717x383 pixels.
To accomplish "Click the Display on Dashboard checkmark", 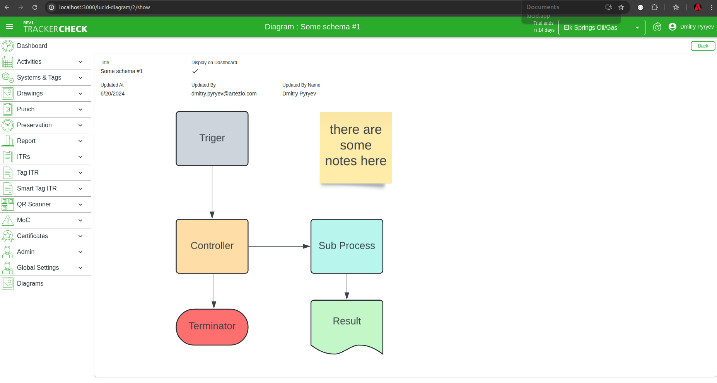I will pos(195,71).
